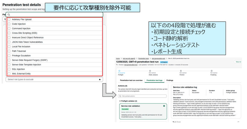Click the Finalizing step status icon
The width and height of the screenshot is (247, 129).
click(211, 71)
